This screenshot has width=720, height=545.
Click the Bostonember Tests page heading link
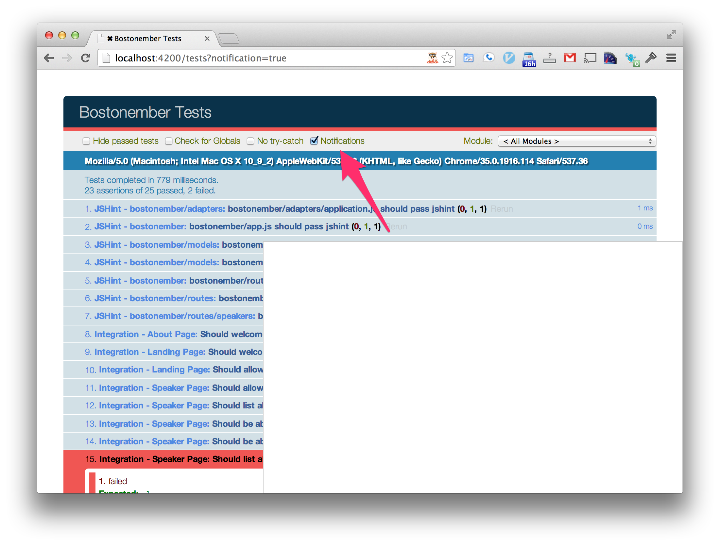[145, 112]
